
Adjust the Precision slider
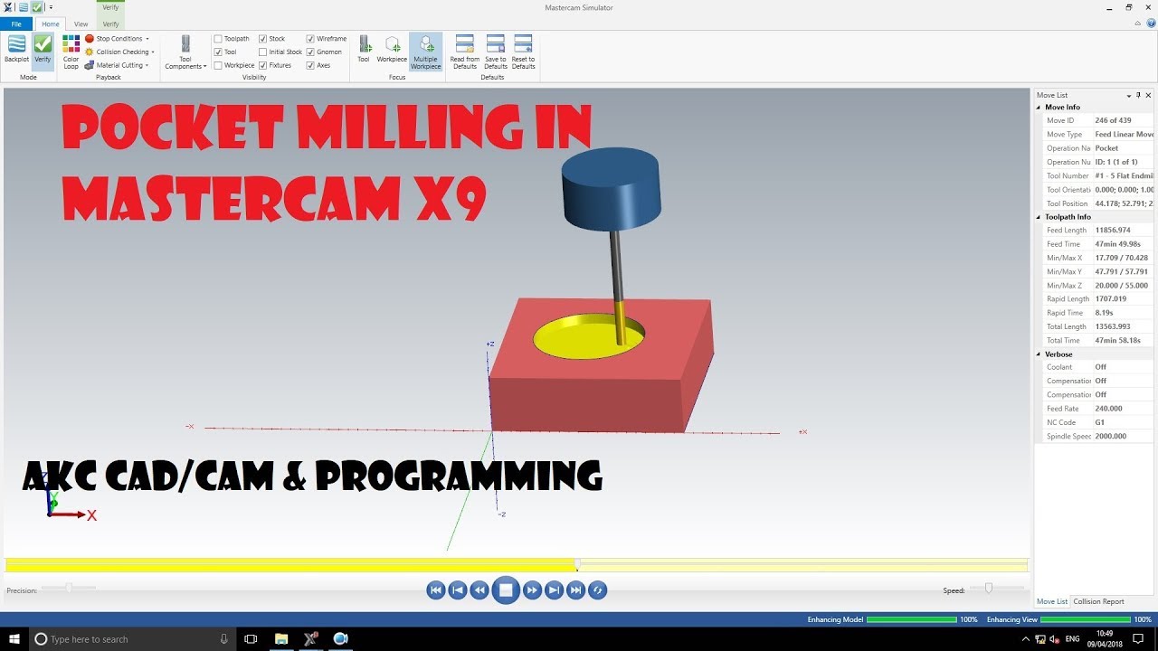pos(69,588)
